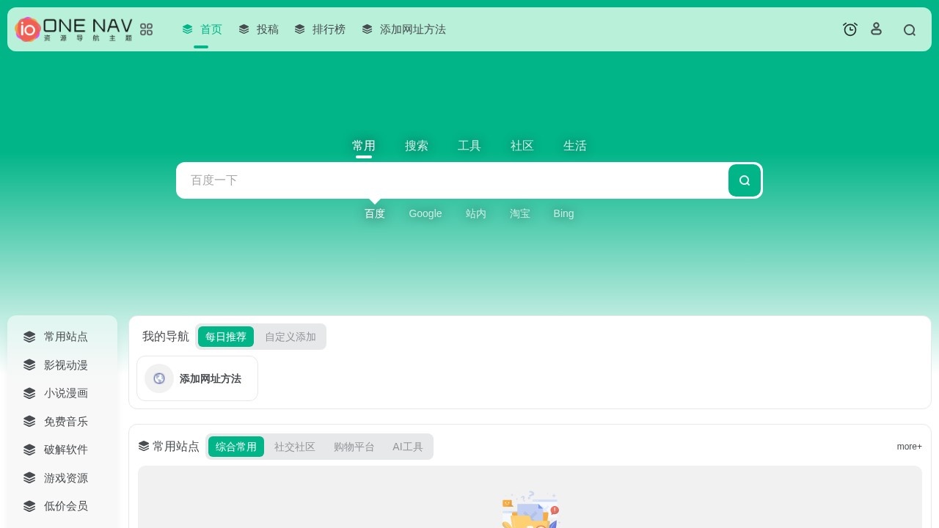Click the globe icon on 添加网址方法 card
This screenshot has width=939, height=528.
click(x=159, y=378)
